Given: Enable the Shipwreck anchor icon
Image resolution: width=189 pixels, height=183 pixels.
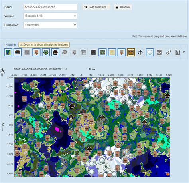Looking at the screenshot, I should pos(140,52).
